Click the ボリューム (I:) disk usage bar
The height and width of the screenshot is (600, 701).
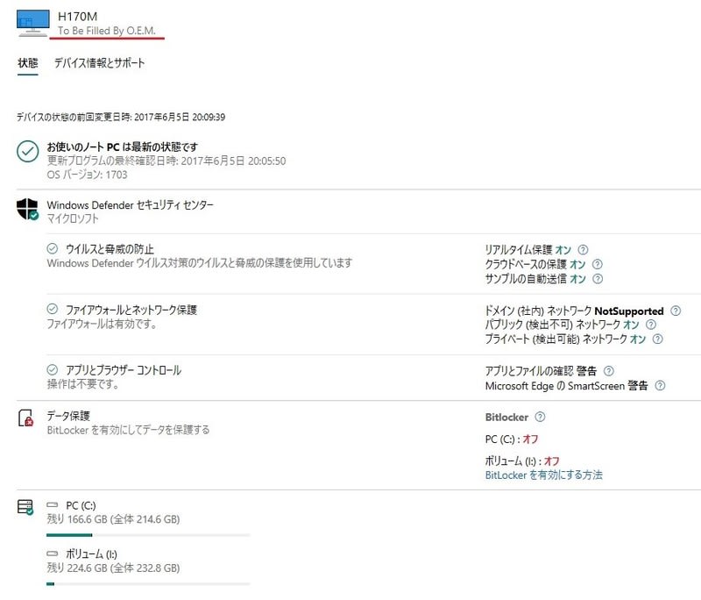coord(148,584)
